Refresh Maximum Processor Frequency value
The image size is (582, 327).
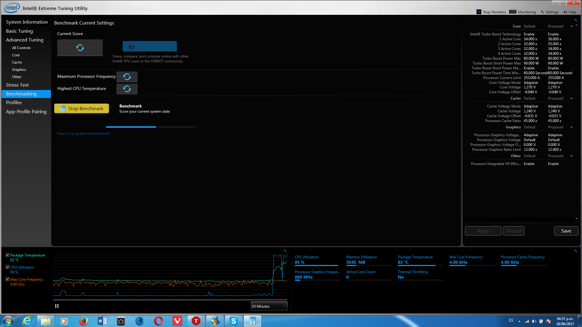pyautogui.click(x=127, y=77)
